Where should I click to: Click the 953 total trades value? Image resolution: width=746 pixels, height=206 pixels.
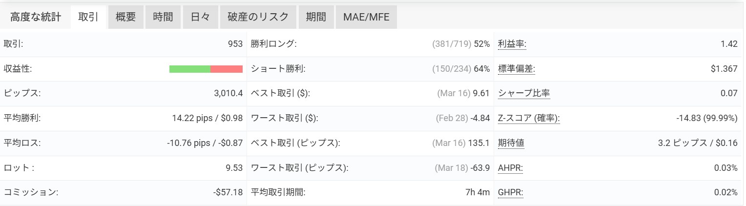tap(235, 44)
